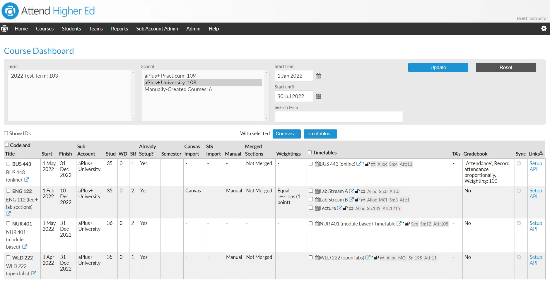The width and height of the screenshot is (550, 282).
Task: Select 2022 Test Term: 103 in Term list
Action: (69, 76)
